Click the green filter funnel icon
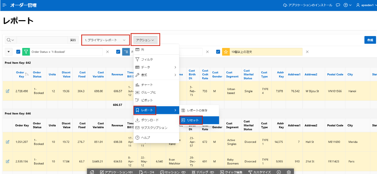377x174 pixels. (26, 52)
